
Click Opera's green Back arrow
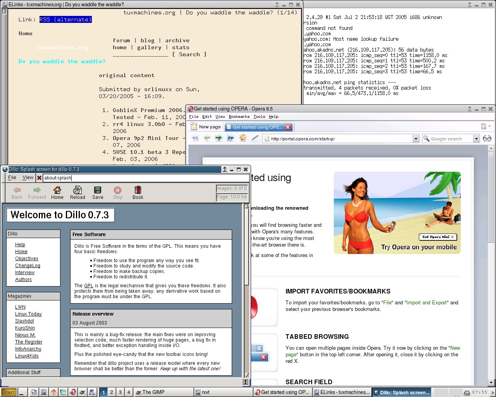pos(207,138)
